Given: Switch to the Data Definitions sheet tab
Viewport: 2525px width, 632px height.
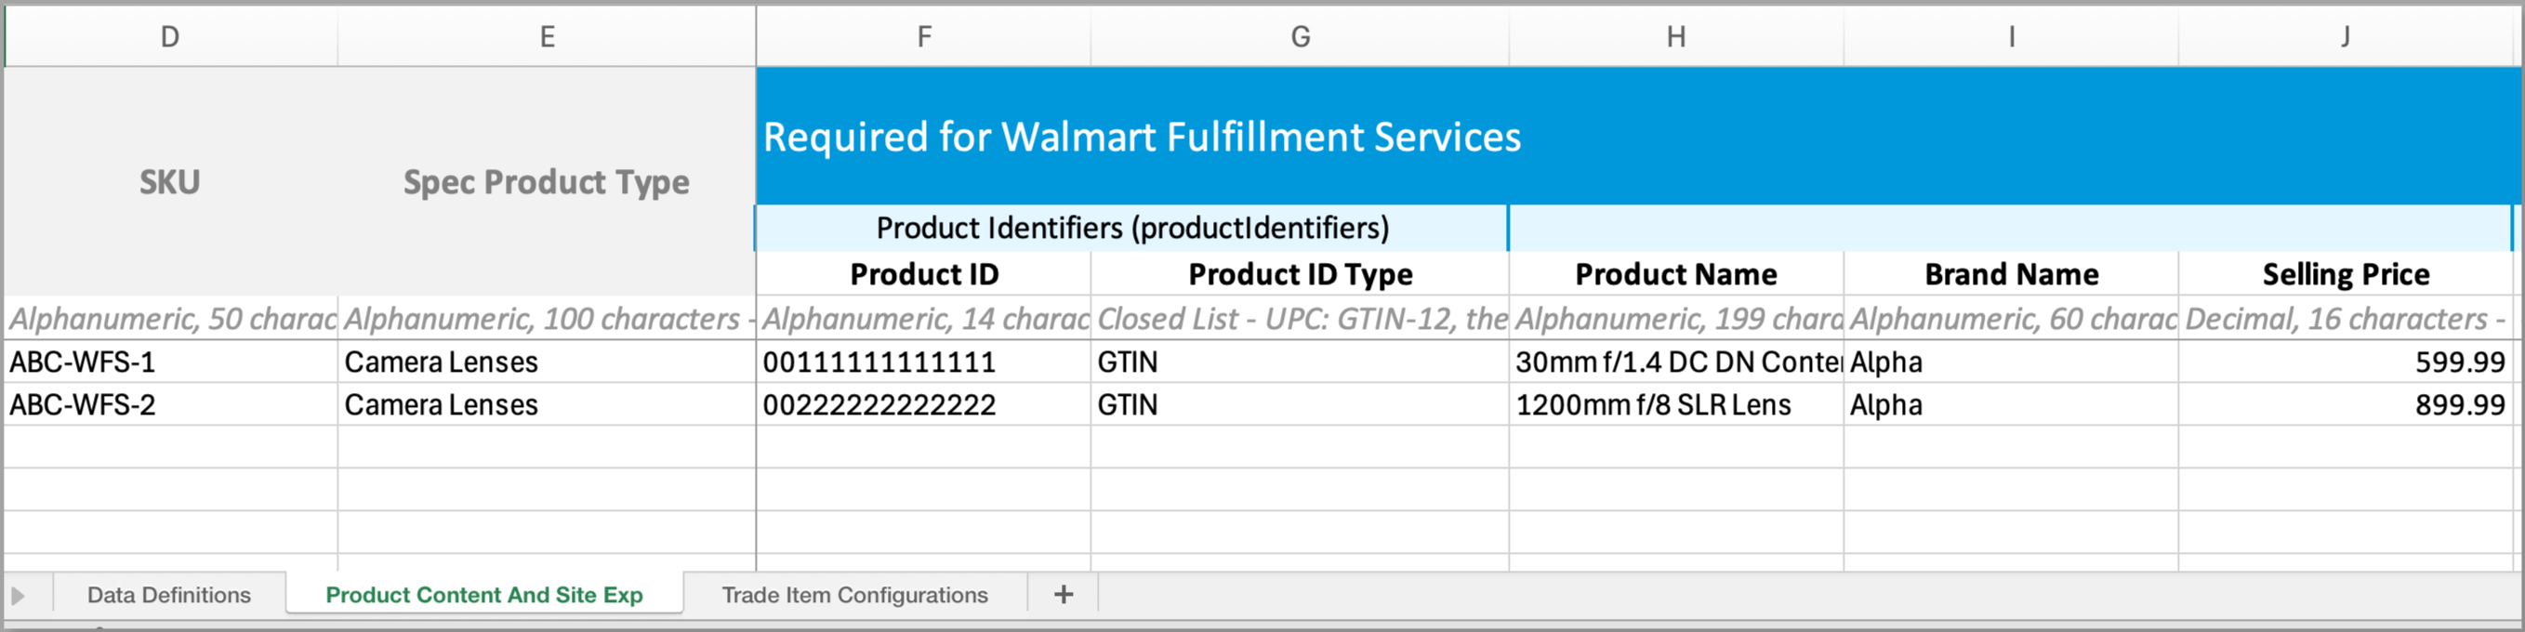Looking at the screenshot, I should [168, 595].
